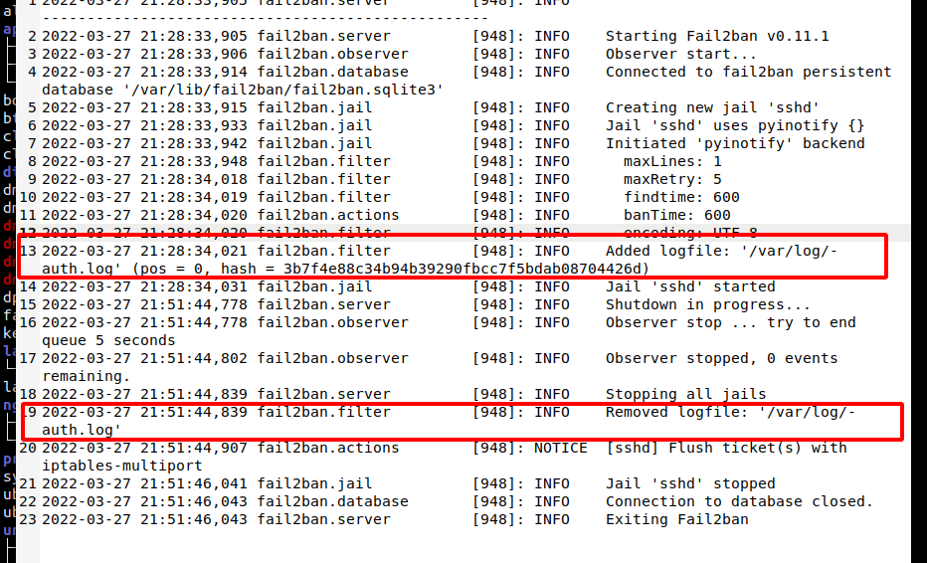The width and height of the screenshot is (927, 563).
Task: Click "Jail 'sshd' uses pyinotify {}" message
Action: click(735, 125)
